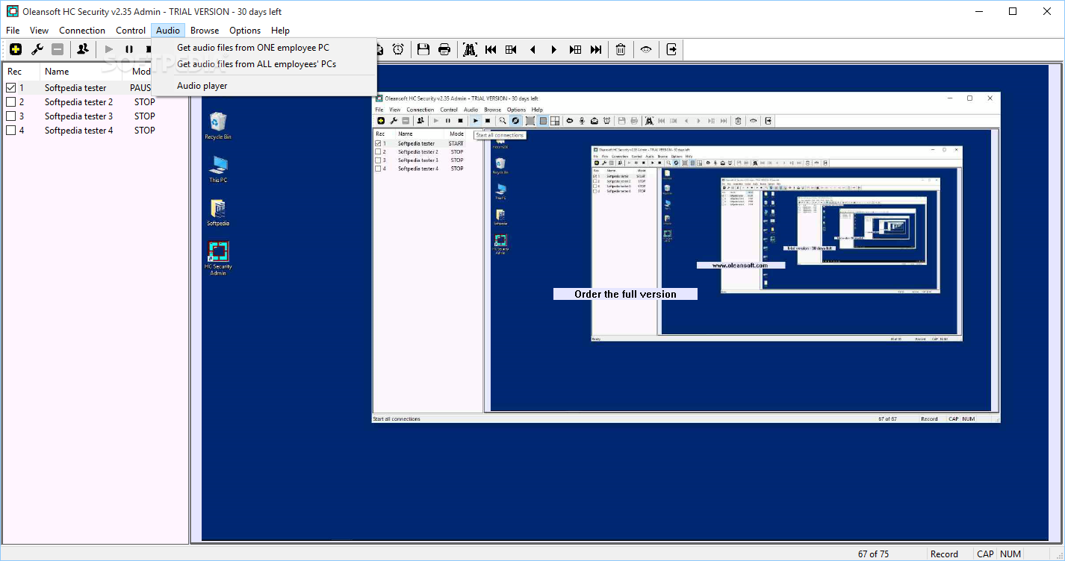
Task: Go to next screenshot with right arrow
Action: 554,49
